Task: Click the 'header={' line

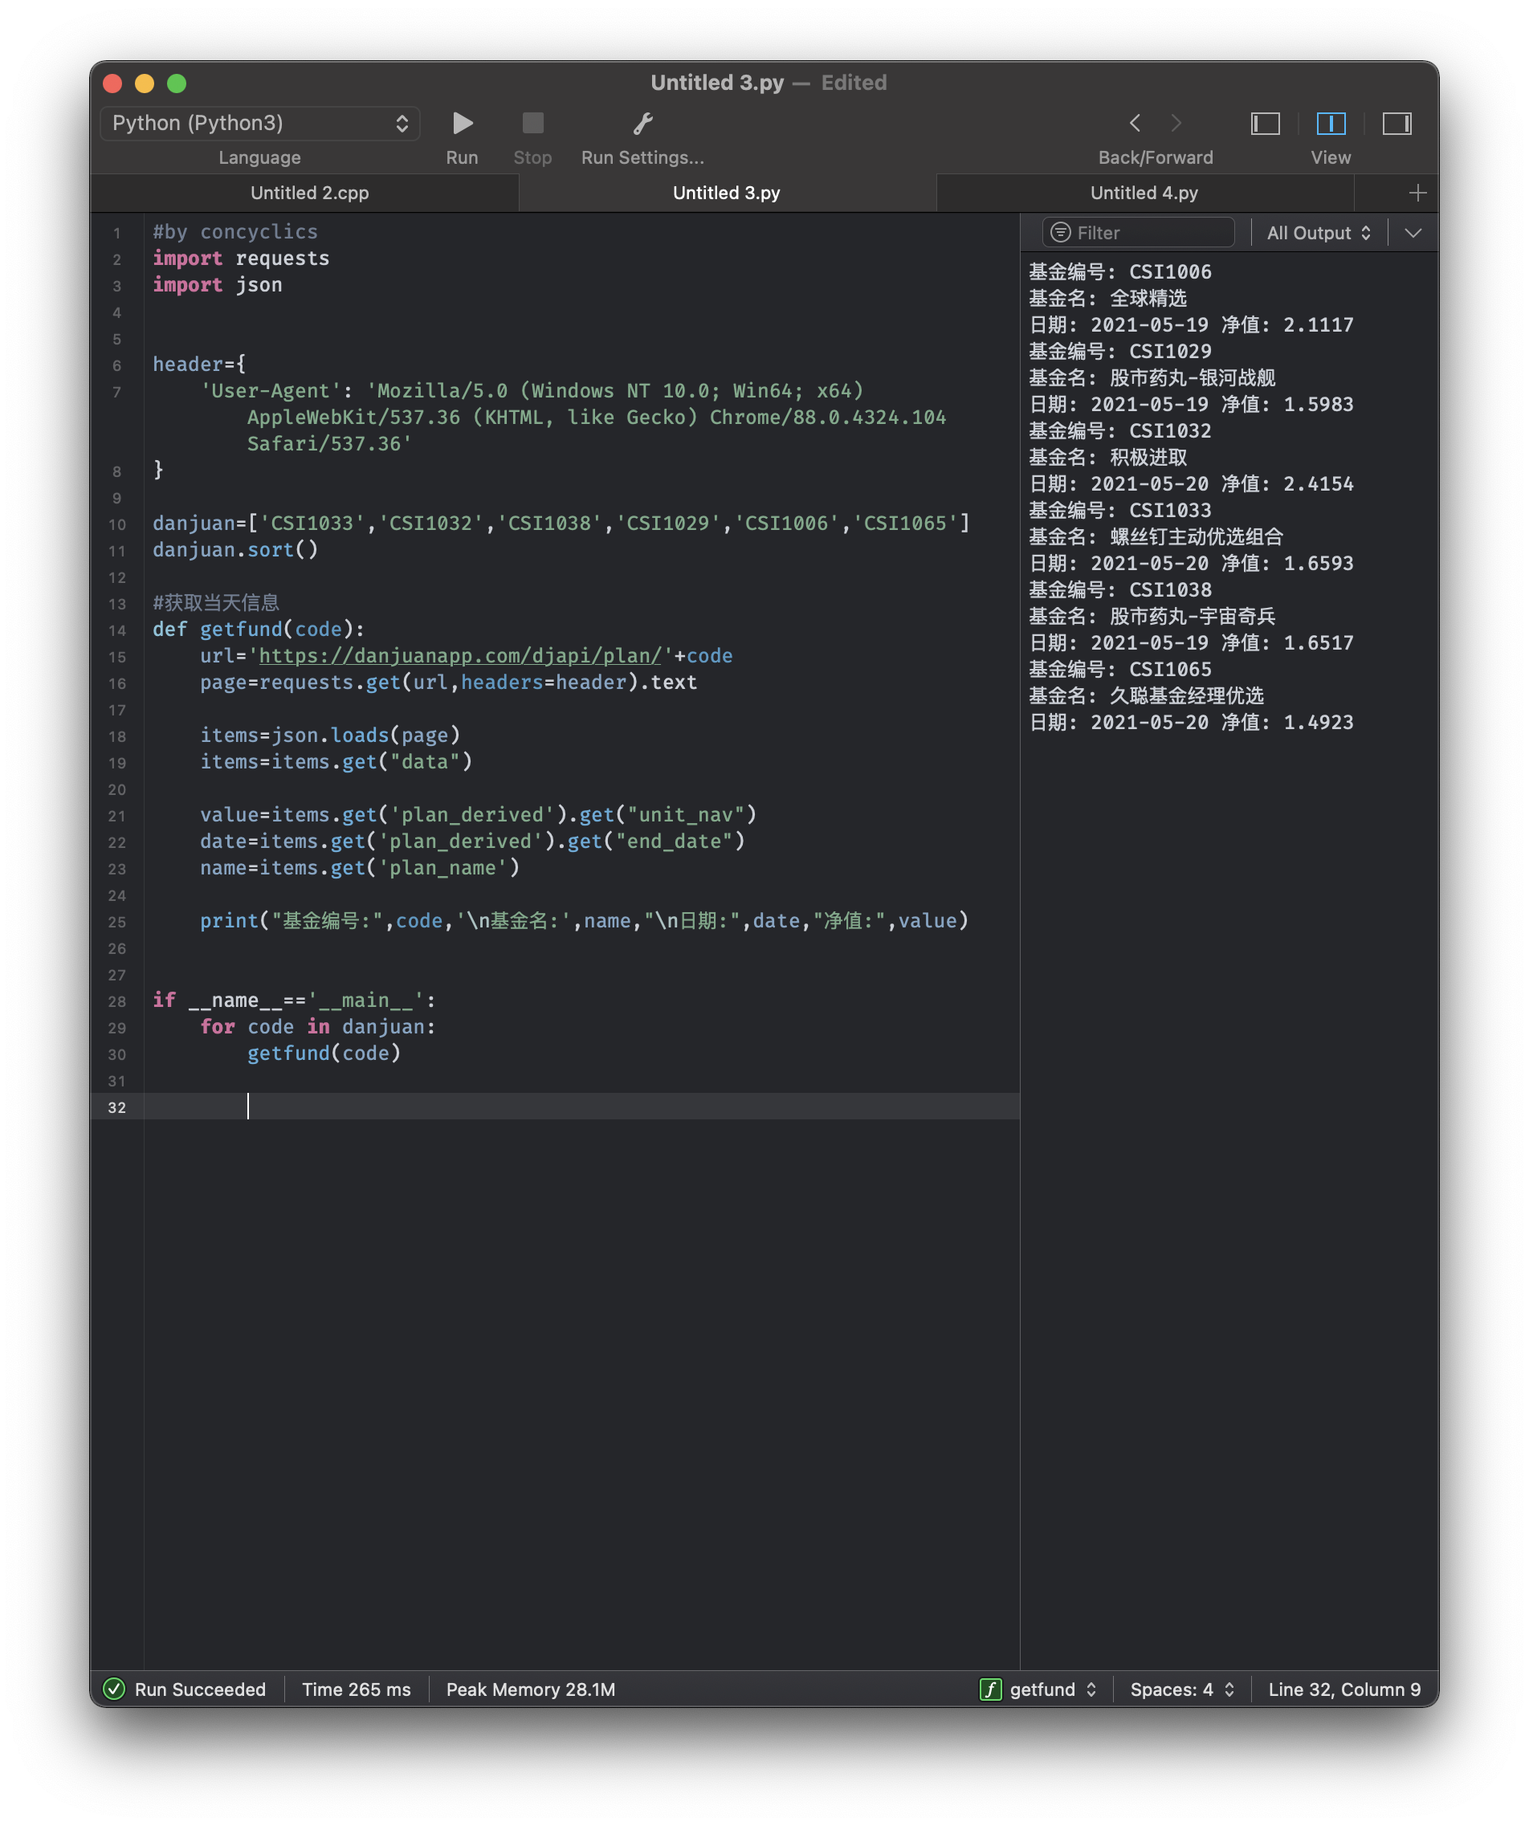Action: point(199,364)
